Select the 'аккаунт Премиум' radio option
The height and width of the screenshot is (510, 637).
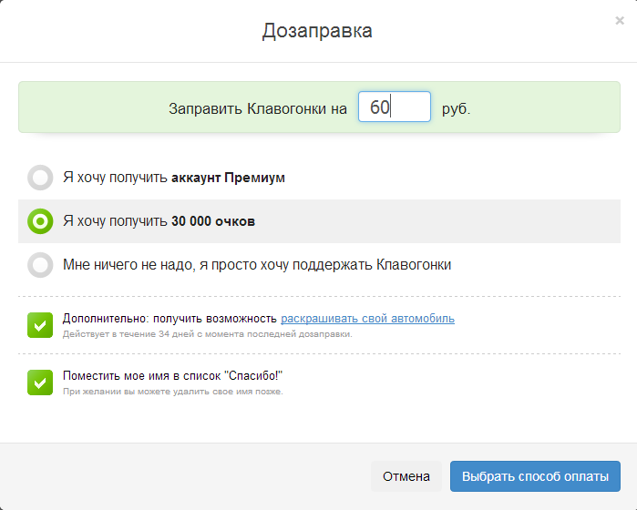click(40, 178)
